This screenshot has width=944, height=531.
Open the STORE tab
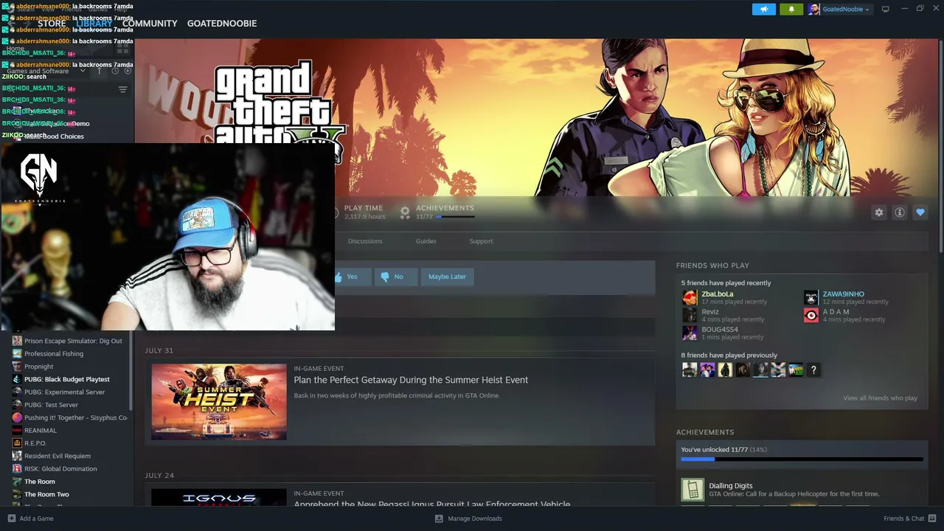click(x=52, y=24)
